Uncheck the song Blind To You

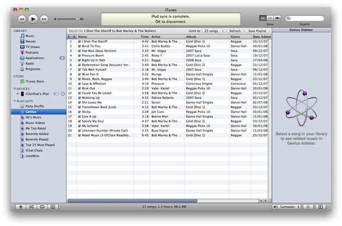point(79,46)
